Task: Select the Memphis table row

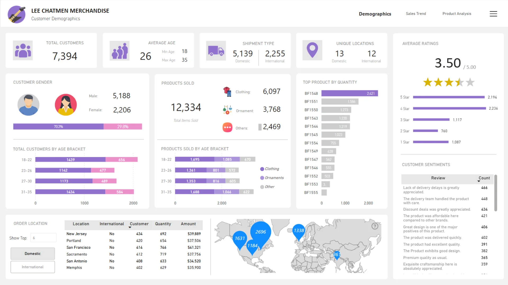Action: pyautogui.click(x=134, y=268)
